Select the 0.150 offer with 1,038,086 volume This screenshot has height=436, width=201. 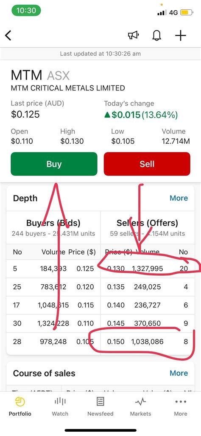tap(148, 342)
